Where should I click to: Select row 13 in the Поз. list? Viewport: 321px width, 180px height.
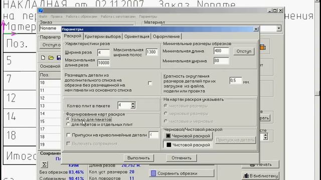click(x=50, y=106)
